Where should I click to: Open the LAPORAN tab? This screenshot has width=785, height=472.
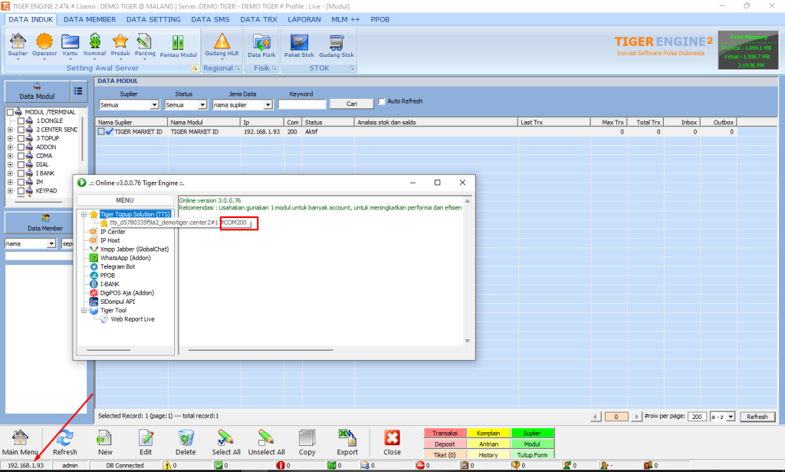304,18
